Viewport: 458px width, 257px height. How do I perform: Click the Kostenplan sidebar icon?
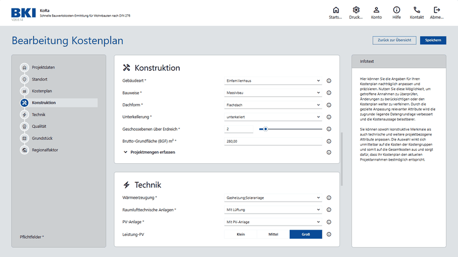pos(25,91)
